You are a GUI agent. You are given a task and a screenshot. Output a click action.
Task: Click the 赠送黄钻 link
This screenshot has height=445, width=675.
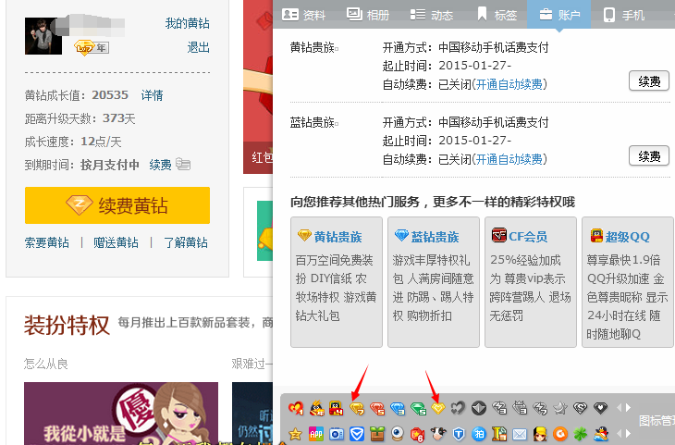pos(116,242)
